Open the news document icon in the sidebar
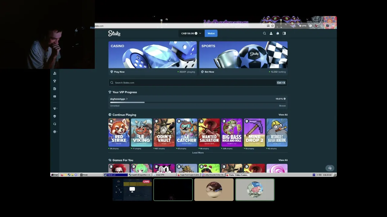387x217 pixels. click(55, 89)
